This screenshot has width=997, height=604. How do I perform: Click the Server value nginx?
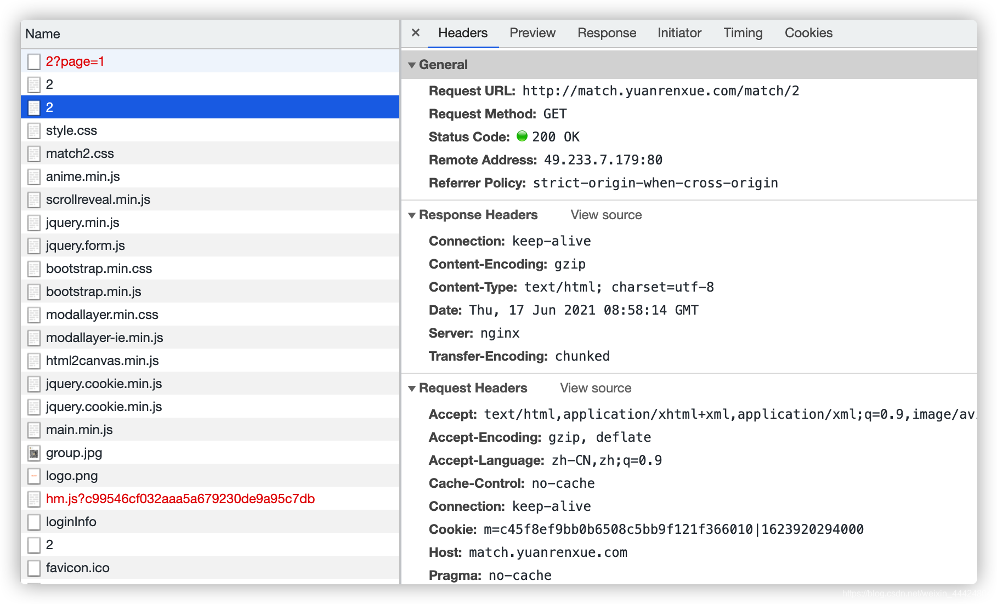[x=500, y=333]
